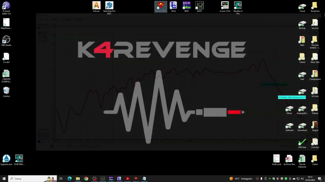The image size is (325, 182).
Task: Open the OneDrive cloud tray icon
Action: coord(294,179)
